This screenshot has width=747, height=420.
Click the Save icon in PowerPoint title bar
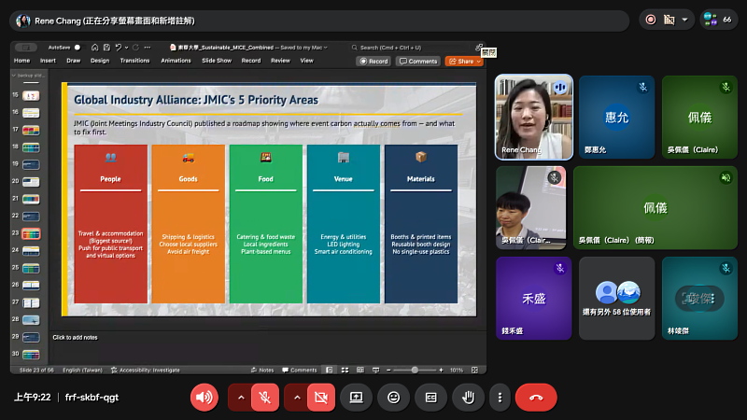pos(106,48)
